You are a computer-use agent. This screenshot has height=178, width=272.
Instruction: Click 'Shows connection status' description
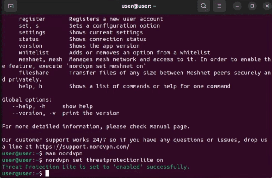click(108, 39)
